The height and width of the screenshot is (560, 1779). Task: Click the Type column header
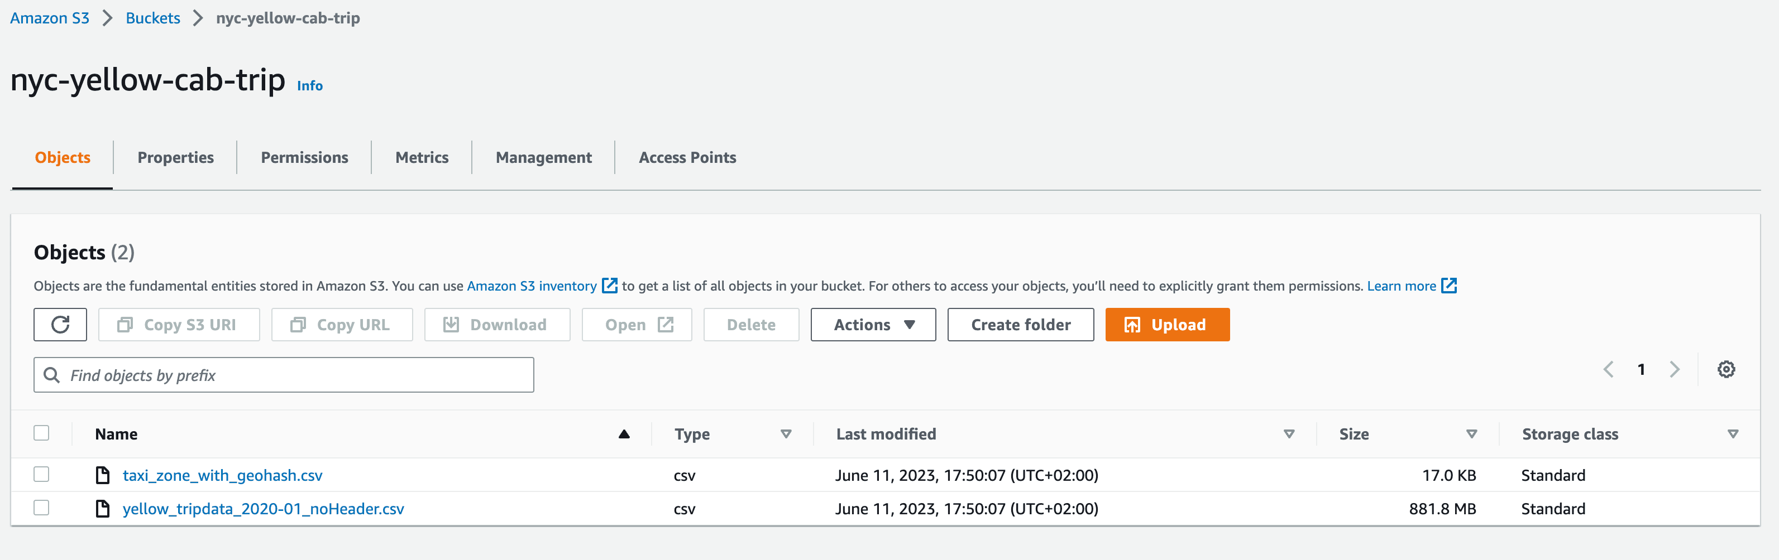pyautogui.click(x=692, y=434)
